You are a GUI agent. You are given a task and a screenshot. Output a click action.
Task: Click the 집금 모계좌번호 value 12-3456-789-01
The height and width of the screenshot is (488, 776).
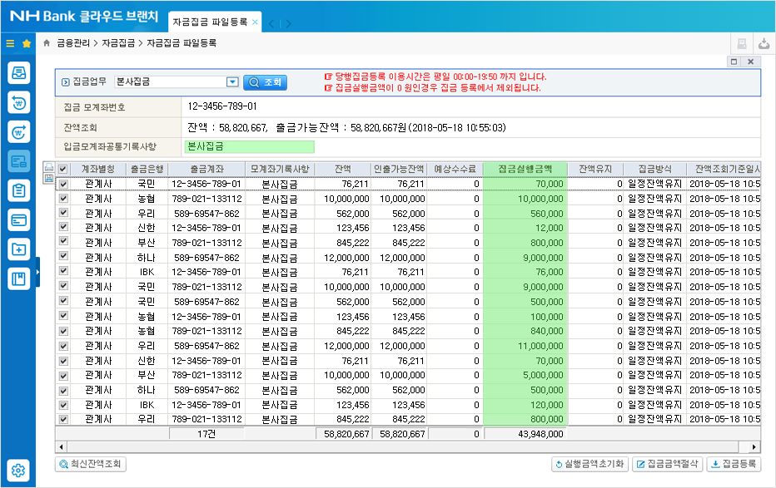coord(222,106)
